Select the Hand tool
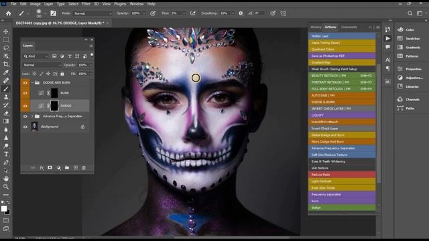Viewport: 429px width, 241px height. (x=6, y=179)
